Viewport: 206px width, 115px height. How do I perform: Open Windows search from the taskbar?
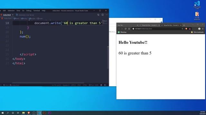[x=8, y=113]
